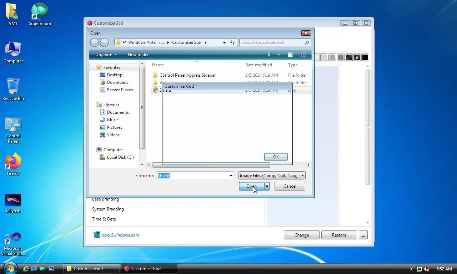Choose the swatch labeled A
This screenshot has height=274, width=457.
[x=357, y=57]
